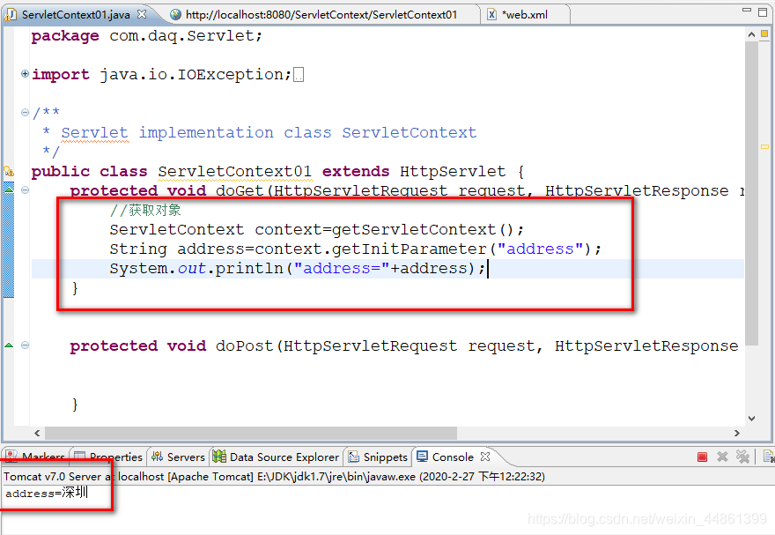Click the yellow warning summary square atop ruler
The image size is (775, 535).
(x=764, y=34)
